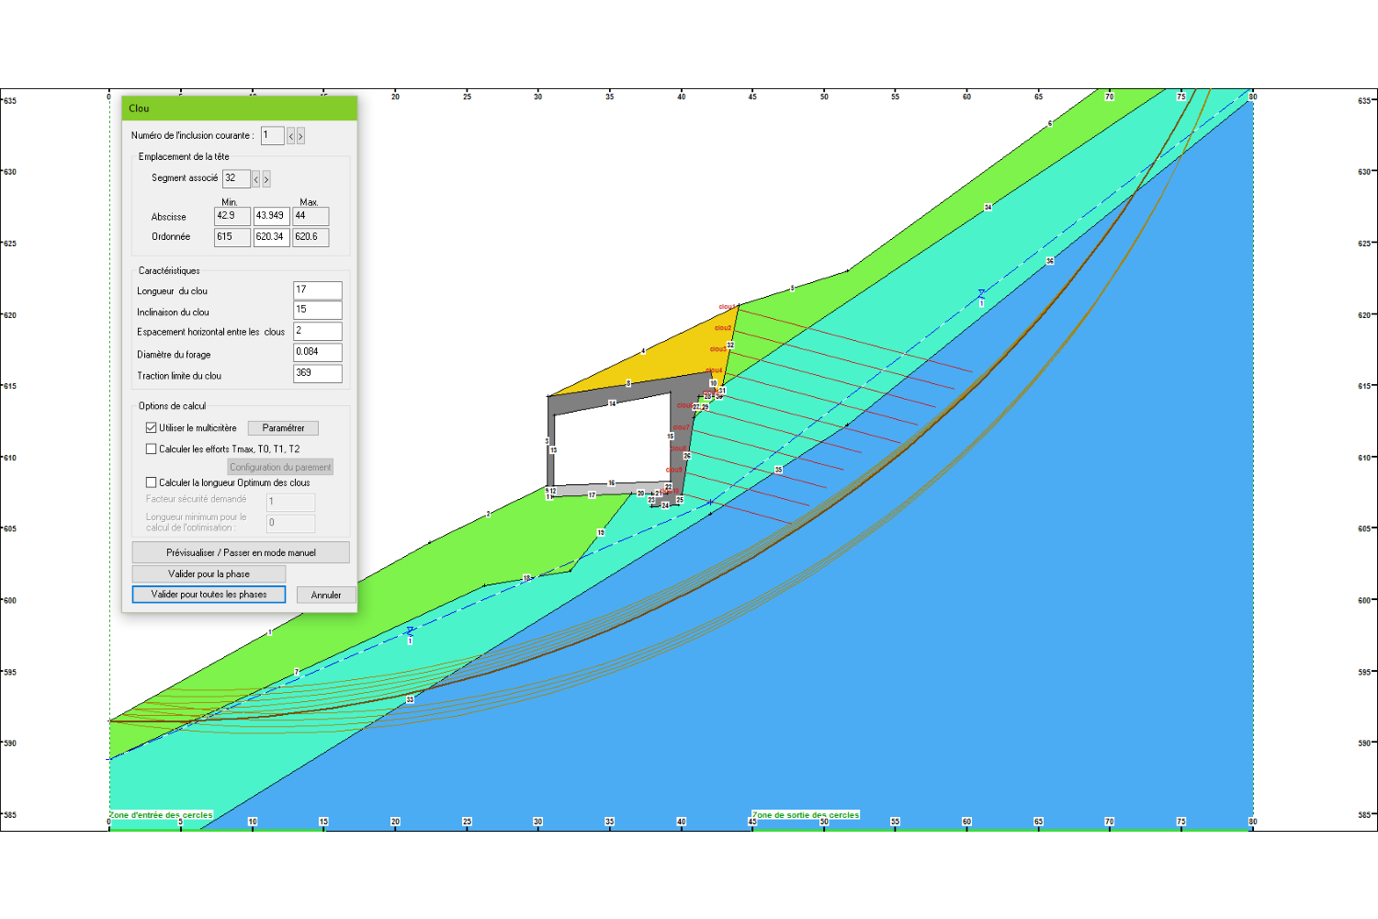Enable Calculer les efforts Tmax checkbox
This screenshot has height=919, width=1378.
152,449
